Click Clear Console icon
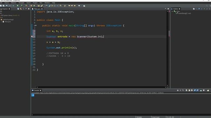Viewport: 211px width, 118px height. click(x=186, y=90)
